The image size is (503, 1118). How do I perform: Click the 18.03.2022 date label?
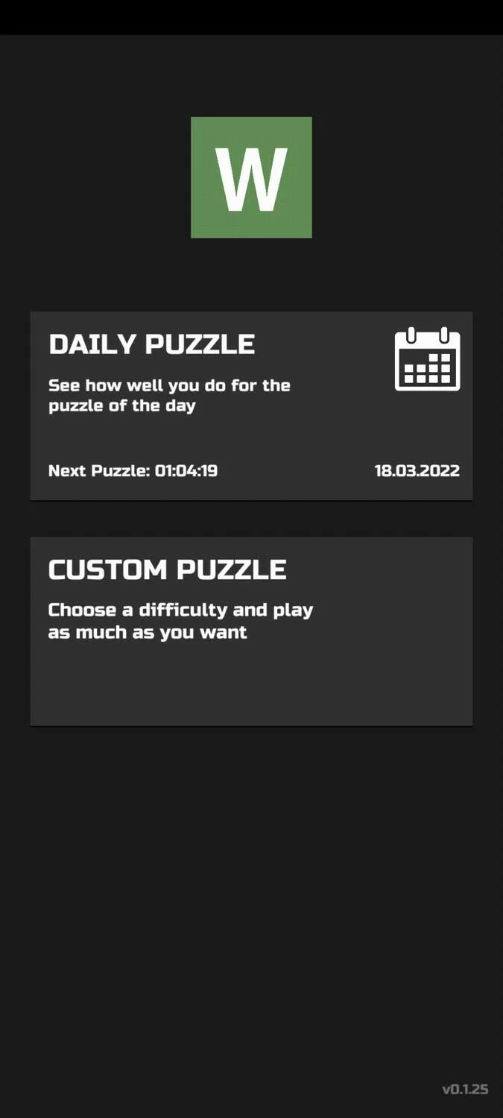pyautogui.click(x=417, y=471)
